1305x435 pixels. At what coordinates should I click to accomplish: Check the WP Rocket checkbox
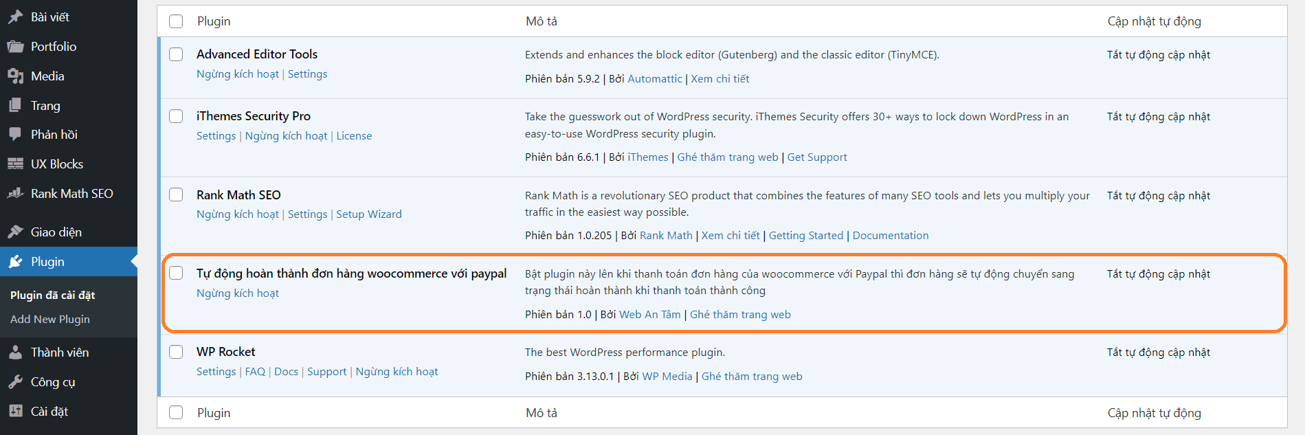click(176, 352)
